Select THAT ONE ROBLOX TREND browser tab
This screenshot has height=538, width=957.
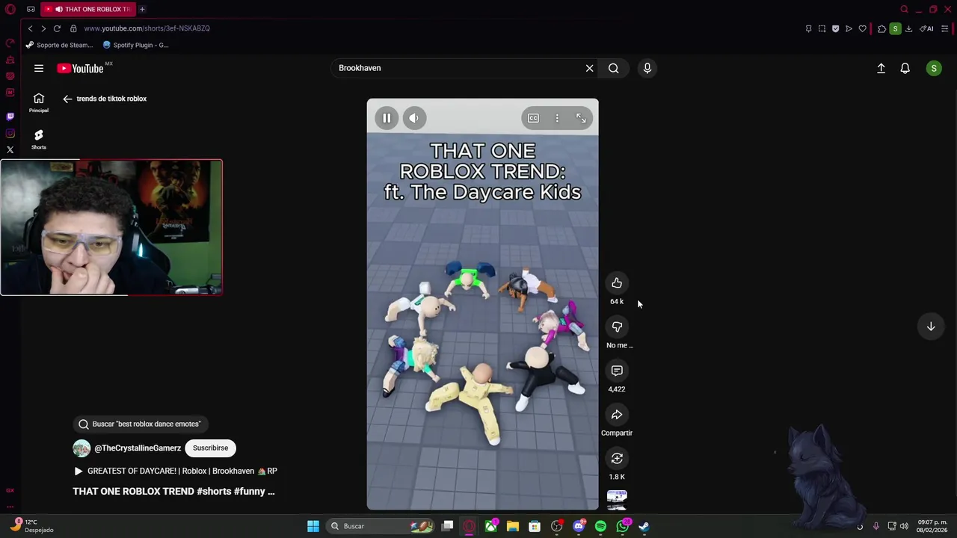pyautogui.click(x=87, y=9)
